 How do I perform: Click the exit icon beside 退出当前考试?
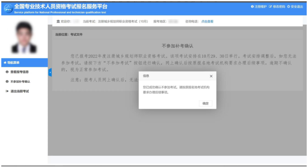[7, 91]
